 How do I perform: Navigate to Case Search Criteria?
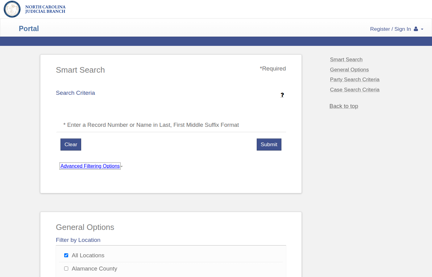[355, 90]
